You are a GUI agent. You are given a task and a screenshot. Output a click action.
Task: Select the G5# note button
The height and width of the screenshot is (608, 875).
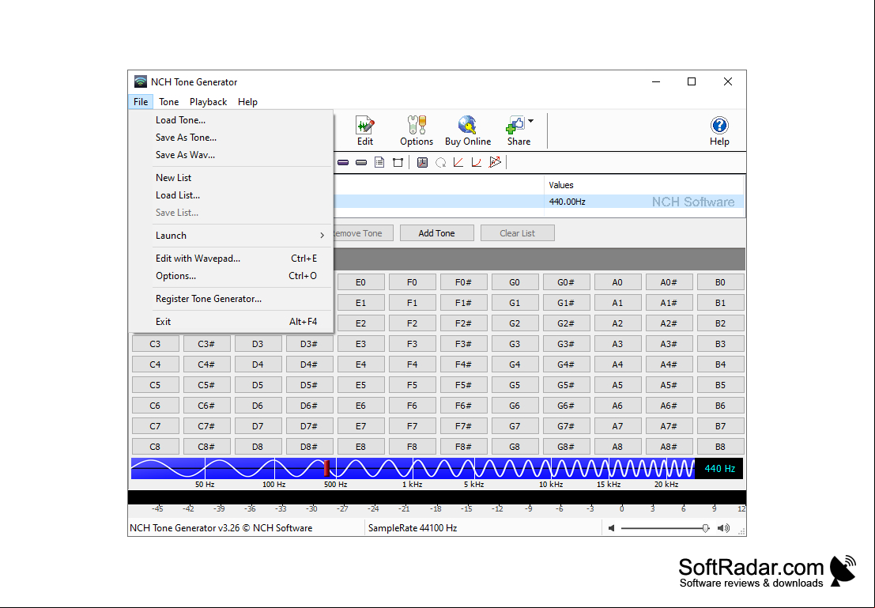coord(566,385)
